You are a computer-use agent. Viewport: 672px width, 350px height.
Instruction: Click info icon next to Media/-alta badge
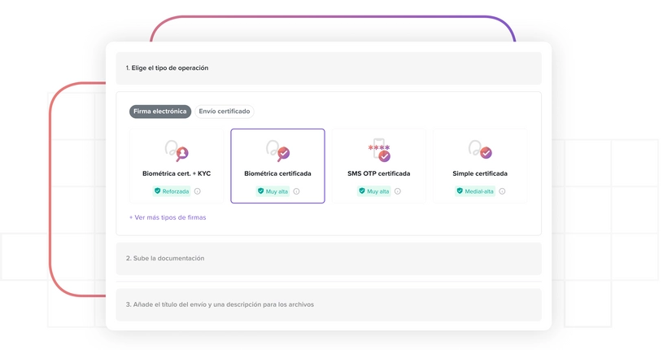click(502, 191)
